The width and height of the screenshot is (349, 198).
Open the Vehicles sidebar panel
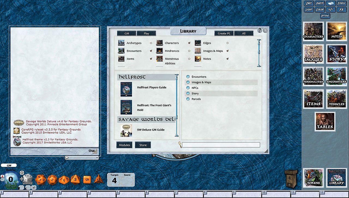tap(336, 99)
